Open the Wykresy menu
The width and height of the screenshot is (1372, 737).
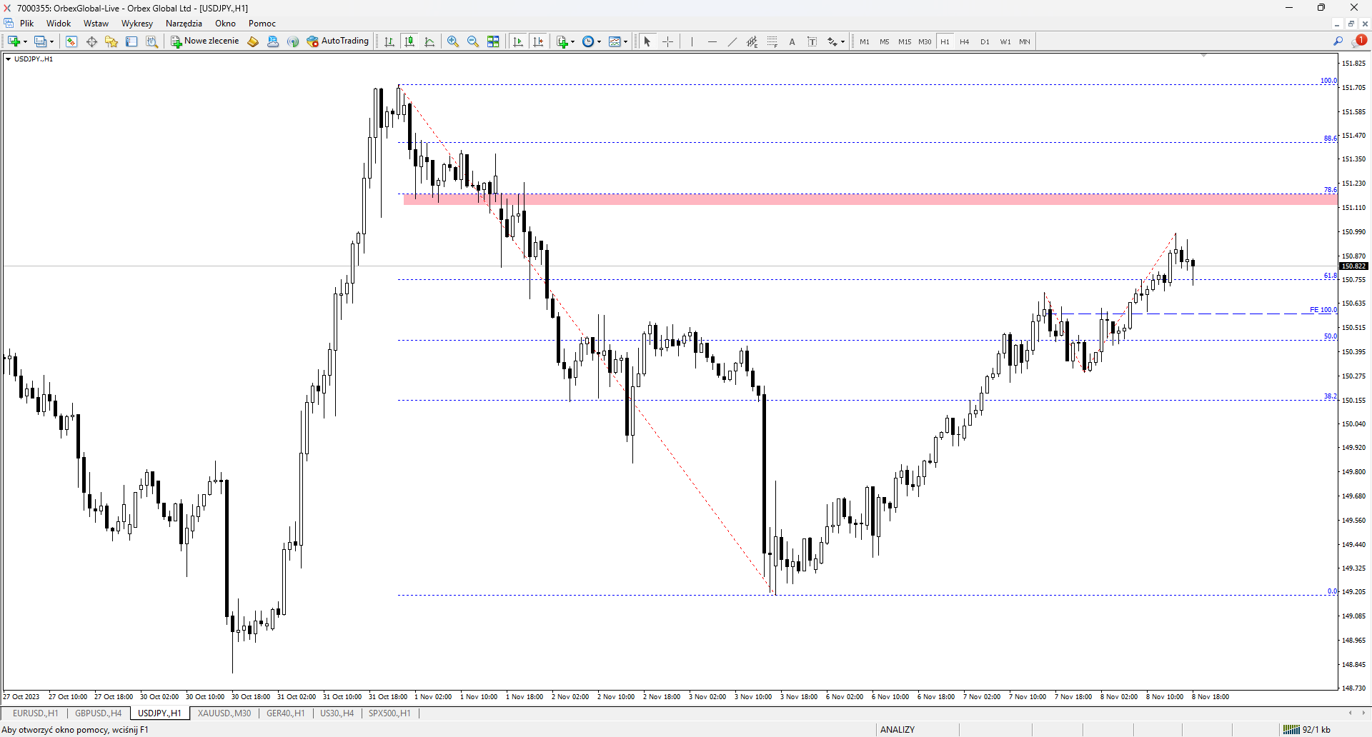coord(137,24)
